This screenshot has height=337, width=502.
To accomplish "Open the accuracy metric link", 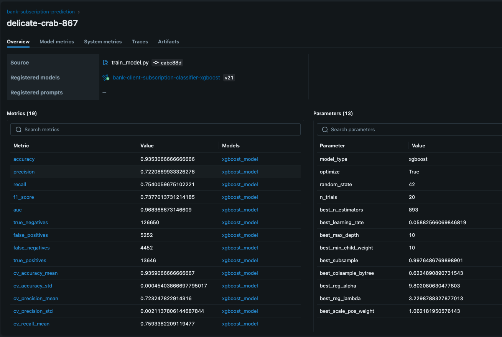I will (x=24, y=159).
